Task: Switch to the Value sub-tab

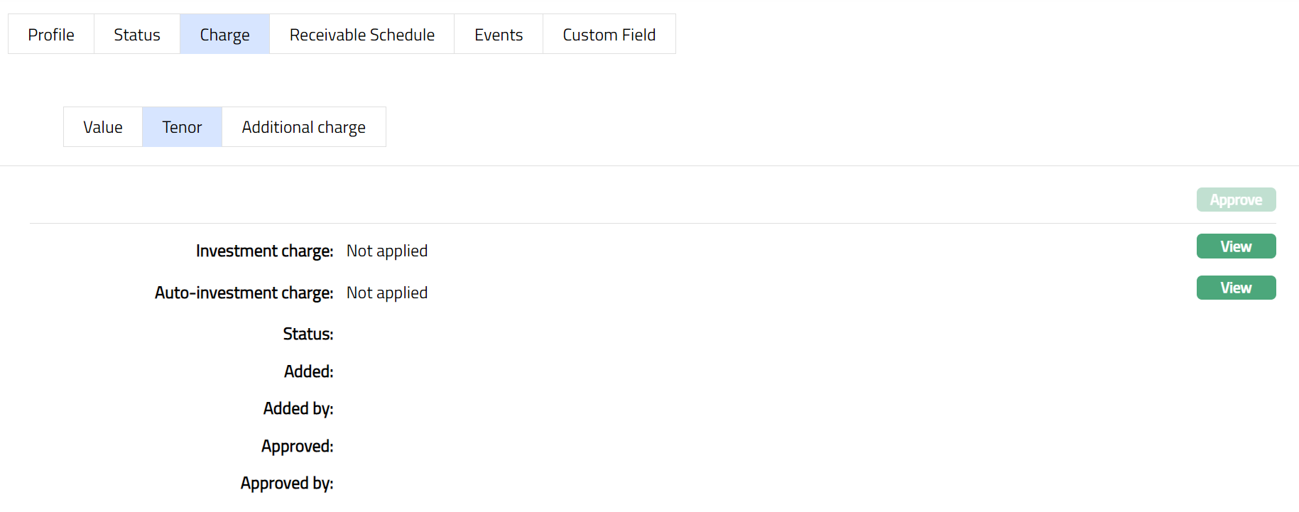Action: click(103, 127)
